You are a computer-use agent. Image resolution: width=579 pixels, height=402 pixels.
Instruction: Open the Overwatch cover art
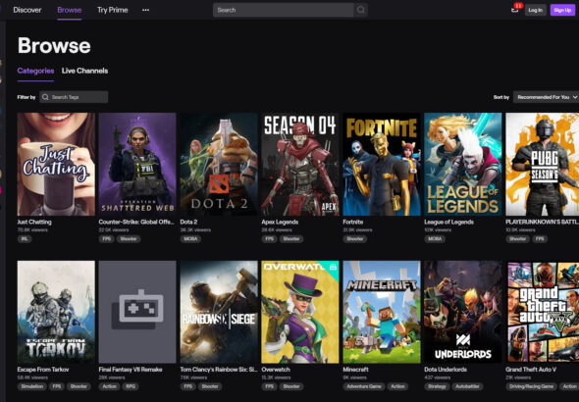pos(300,312)
